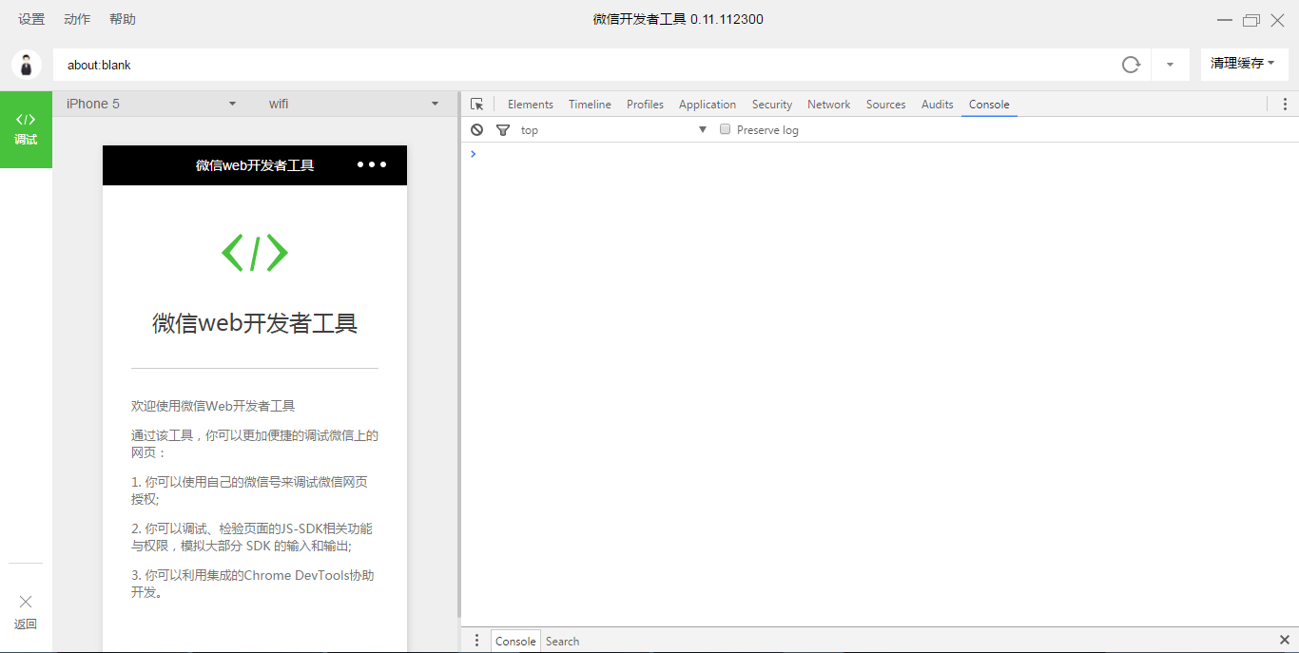Click the clear console icon

(x=477, y=129)
